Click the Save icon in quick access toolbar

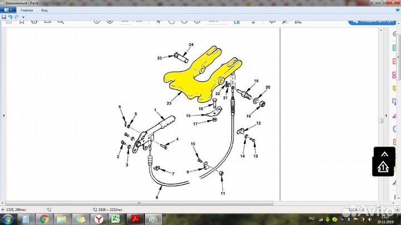[x=4, y=17]
